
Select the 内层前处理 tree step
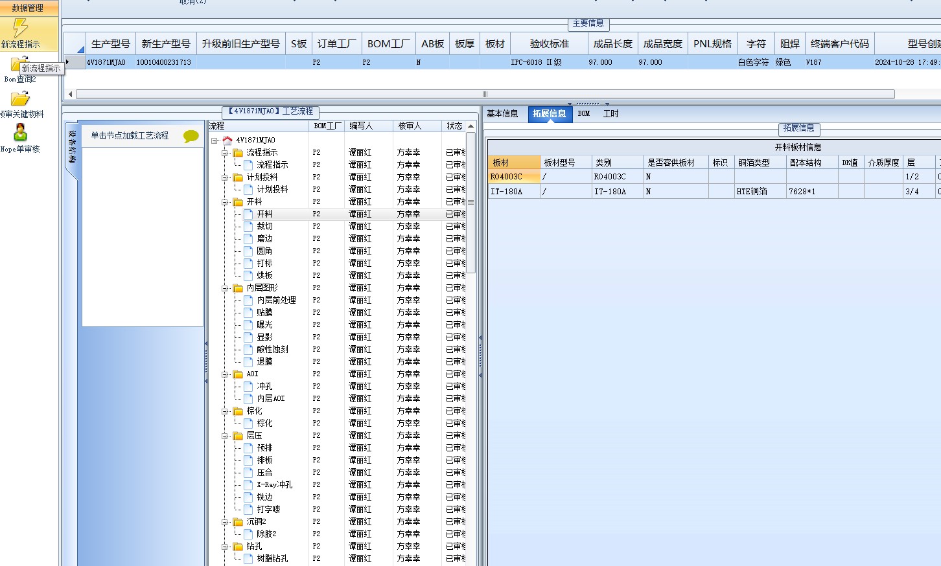(x=276, y=300)
